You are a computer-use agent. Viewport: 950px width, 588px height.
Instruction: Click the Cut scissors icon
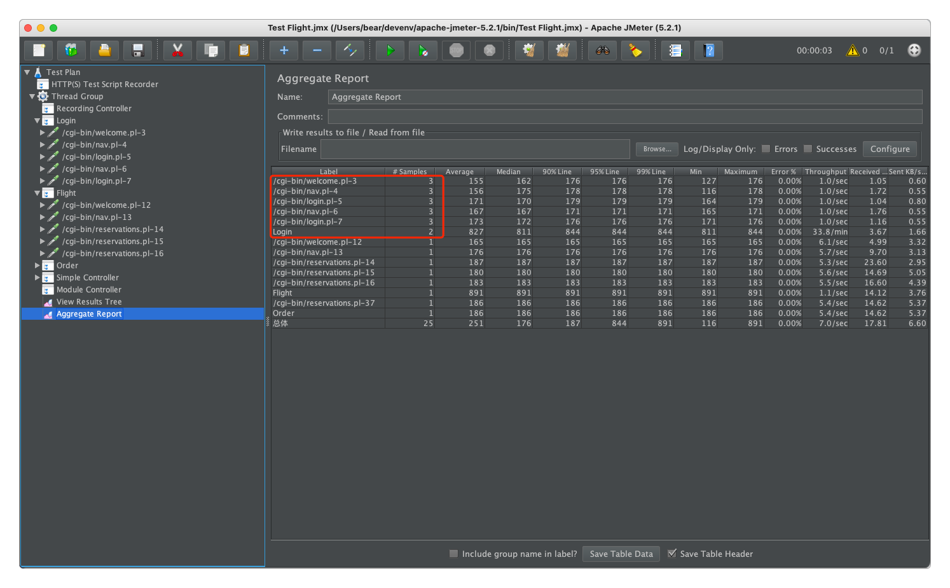[177, 50]
